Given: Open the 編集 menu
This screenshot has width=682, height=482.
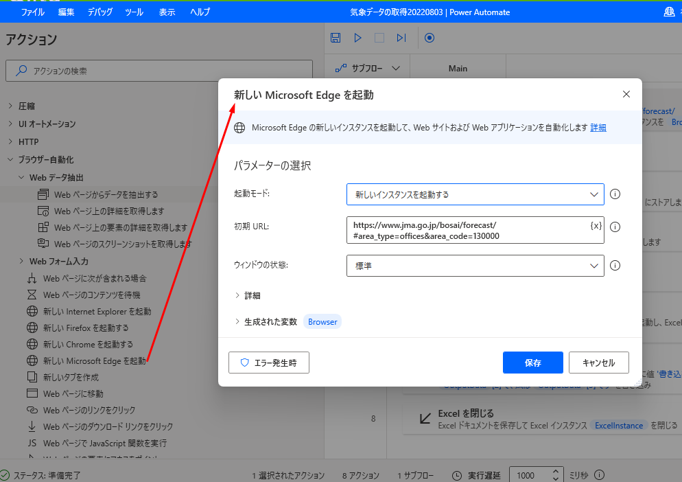Looking at the screenshot, I should coord(66,12).
